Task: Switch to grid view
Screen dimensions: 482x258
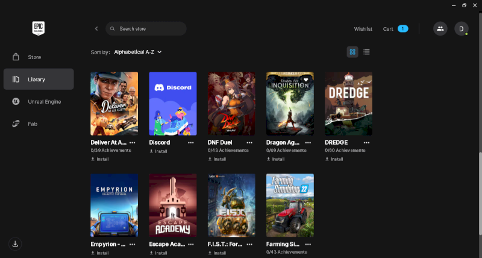Action: tap(352, 52)
